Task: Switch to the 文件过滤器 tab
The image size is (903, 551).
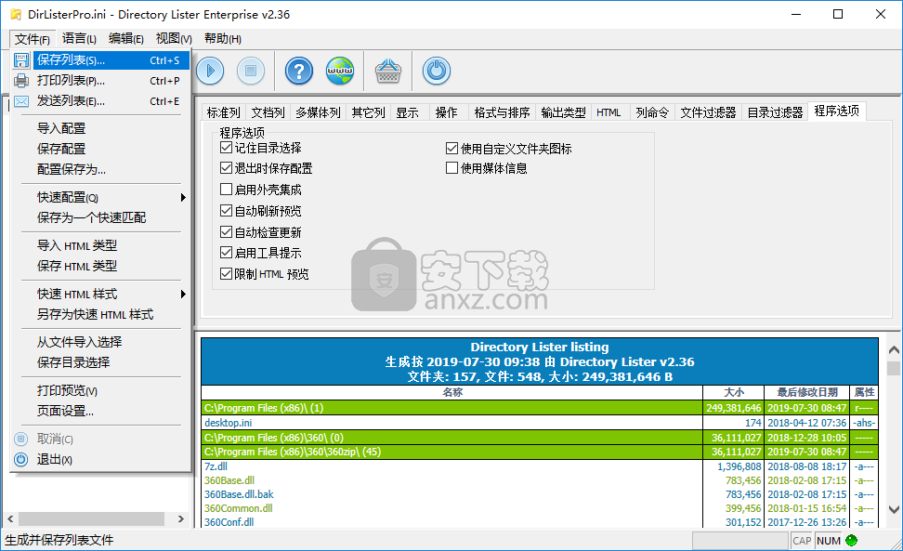Action: click(x=708, y=112)
